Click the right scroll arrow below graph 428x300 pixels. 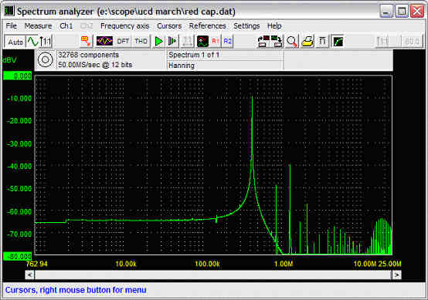pos(397,275)
